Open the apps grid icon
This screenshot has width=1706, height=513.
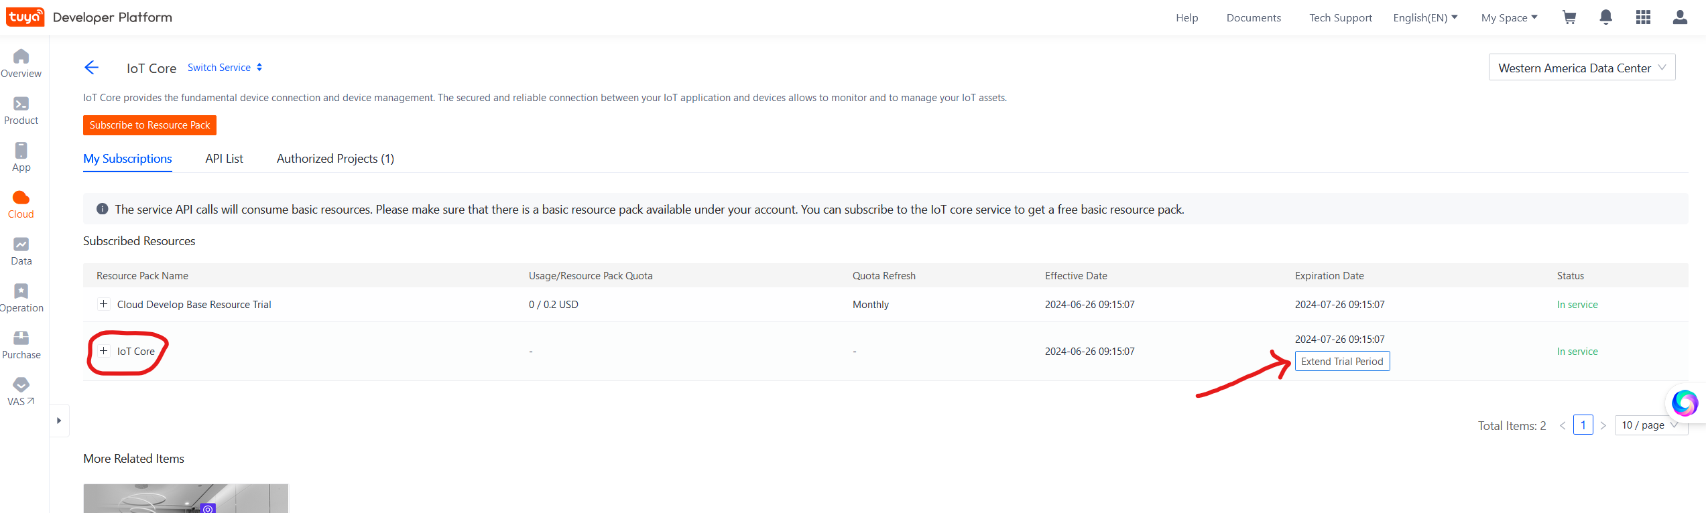1642,17
